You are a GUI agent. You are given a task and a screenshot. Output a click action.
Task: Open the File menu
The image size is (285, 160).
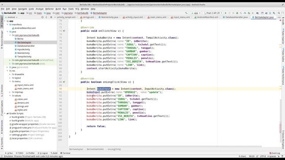3,9
